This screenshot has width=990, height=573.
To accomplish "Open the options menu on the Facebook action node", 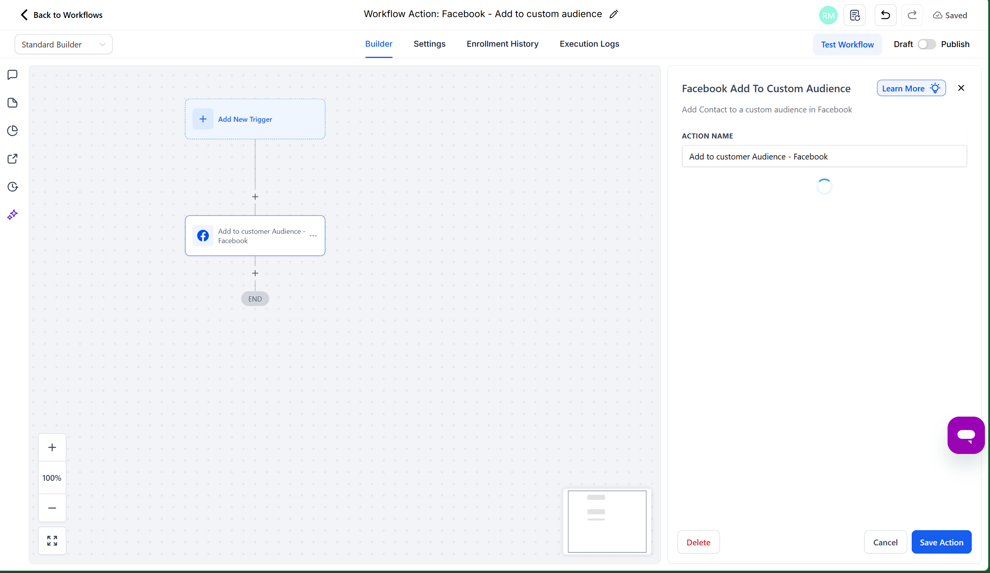I will [313, 235].
